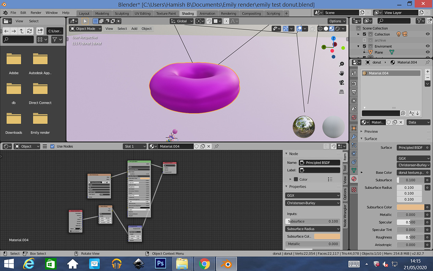Uncheck the Enviroment collection checkbox
The image size is (433, 271).
[364, 46]
